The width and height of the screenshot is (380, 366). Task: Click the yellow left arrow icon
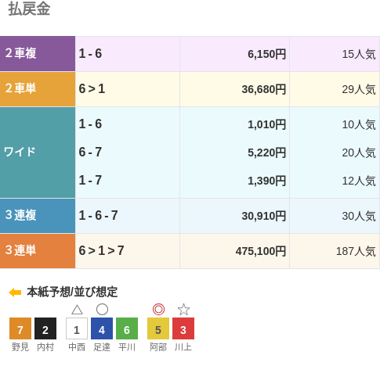coord(15,292)
